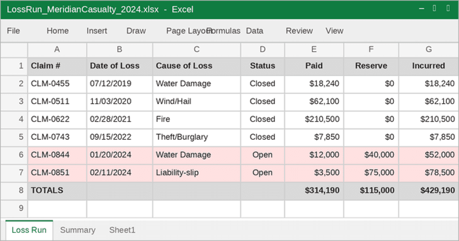The width and height of the screenshot is (459, 241).
Task: Select column E header
Action: point(314,50)
